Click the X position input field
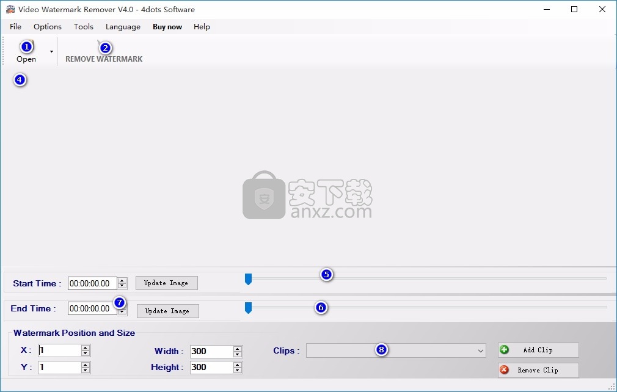 tap(59, 350)
